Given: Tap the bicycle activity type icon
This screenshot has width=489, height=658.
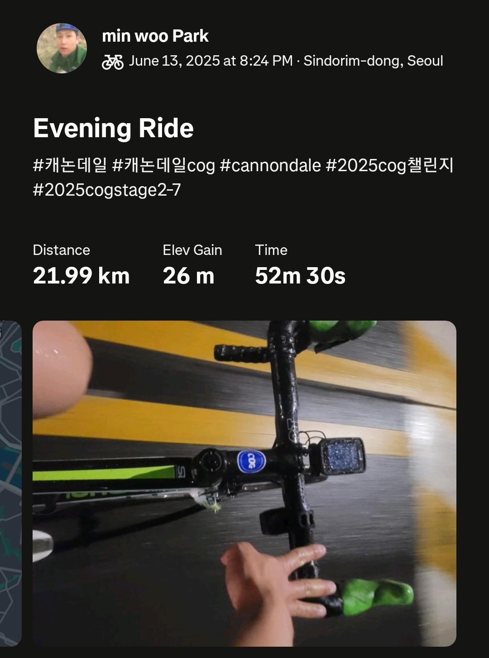Looking at the screenshot, I should [113, 62].
